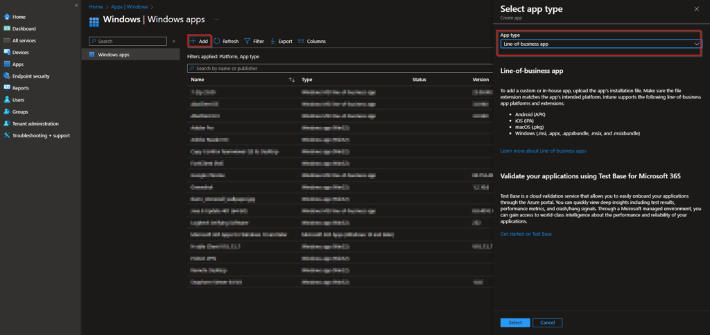Sort the list by Name column arrows

[292, 80]
